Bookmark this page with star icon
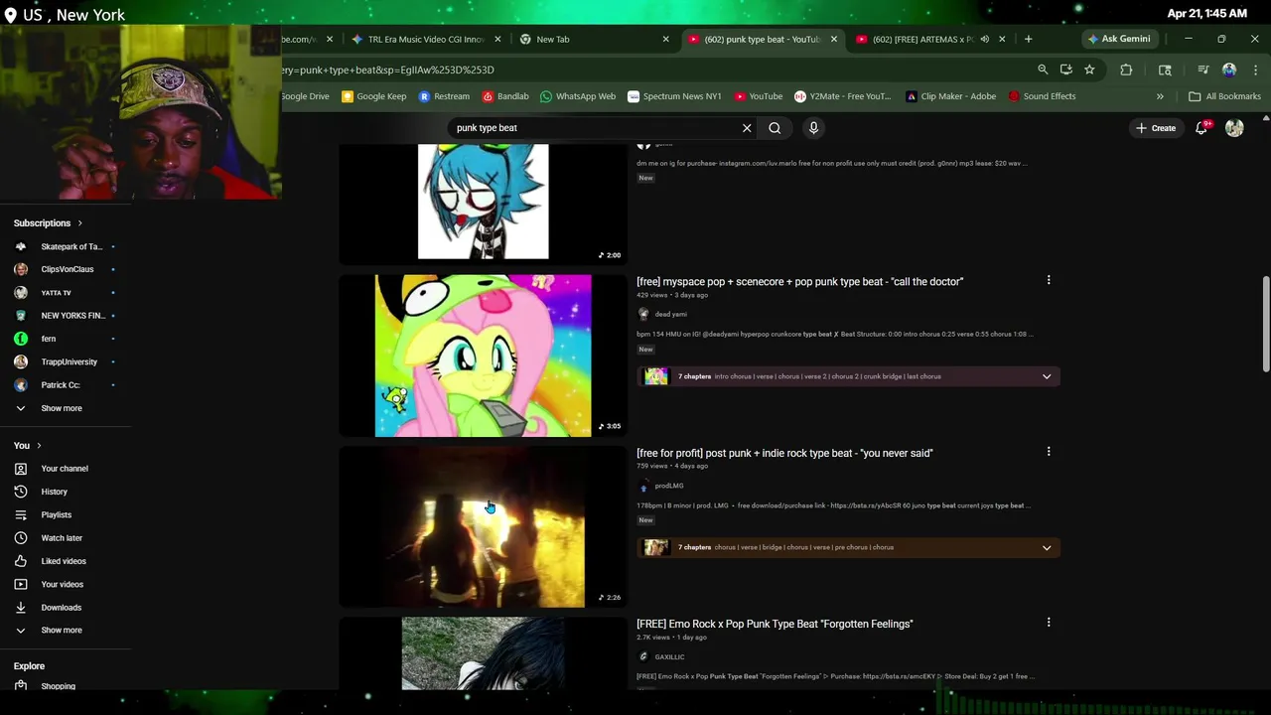The width and height of the screenshot is (1271, 715). tap(1089, 70)
